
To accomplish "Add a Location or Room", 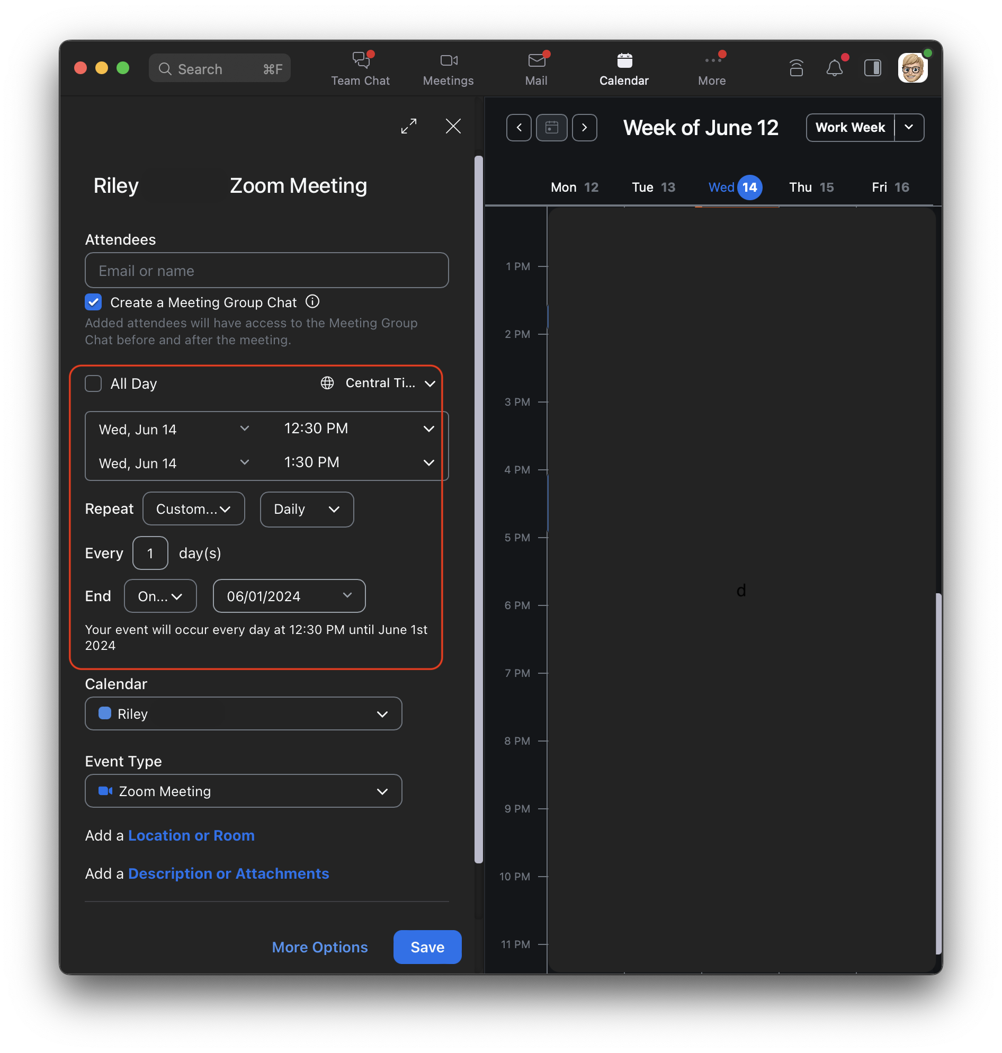I will [191, 835].
